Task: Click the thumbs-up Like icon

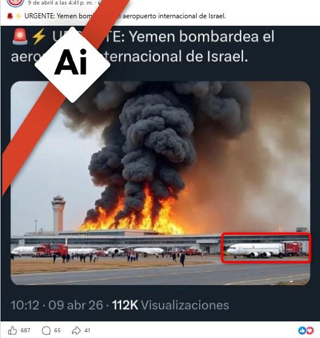Action: pyautogui.click(x=12, y=330)
